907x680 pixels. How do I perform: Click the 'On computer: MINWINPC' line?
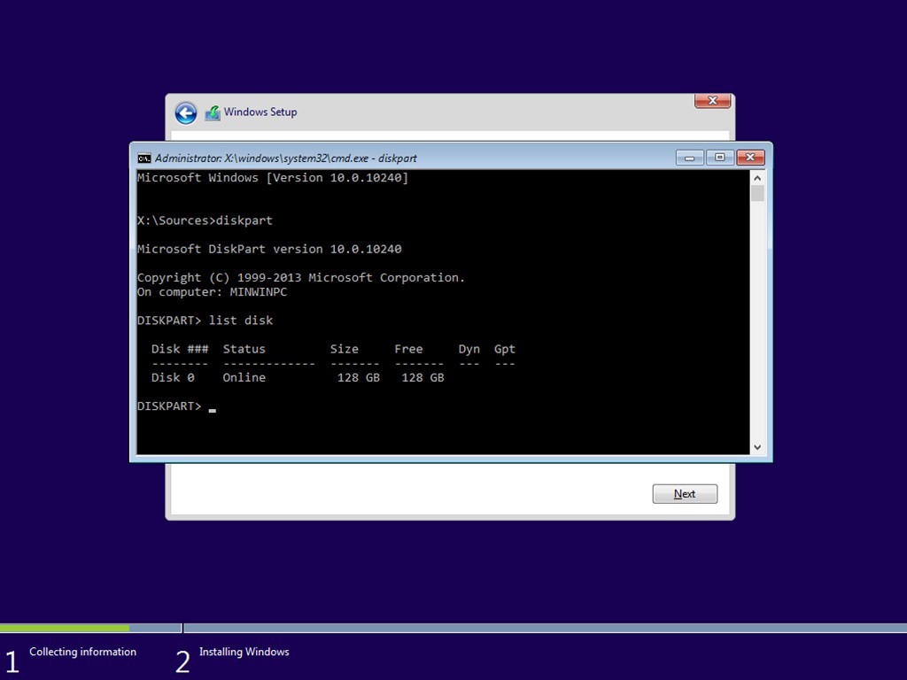click(x=212, y=292)
